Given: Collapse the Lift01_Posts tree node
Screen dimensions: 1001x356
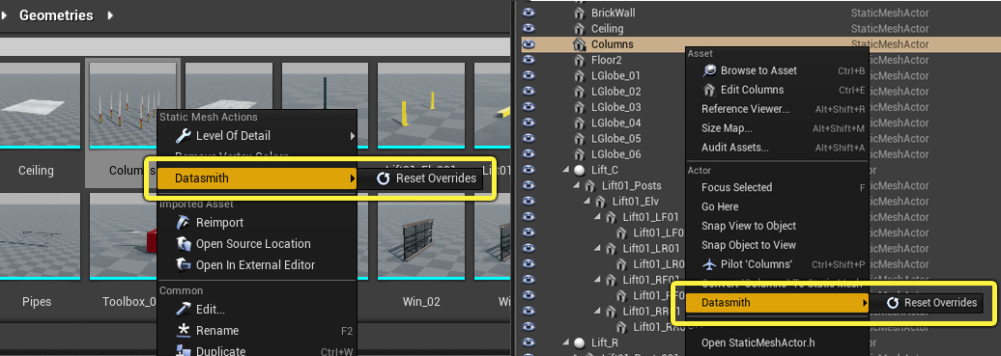Looking at the screenshot, I should point(577,186).
